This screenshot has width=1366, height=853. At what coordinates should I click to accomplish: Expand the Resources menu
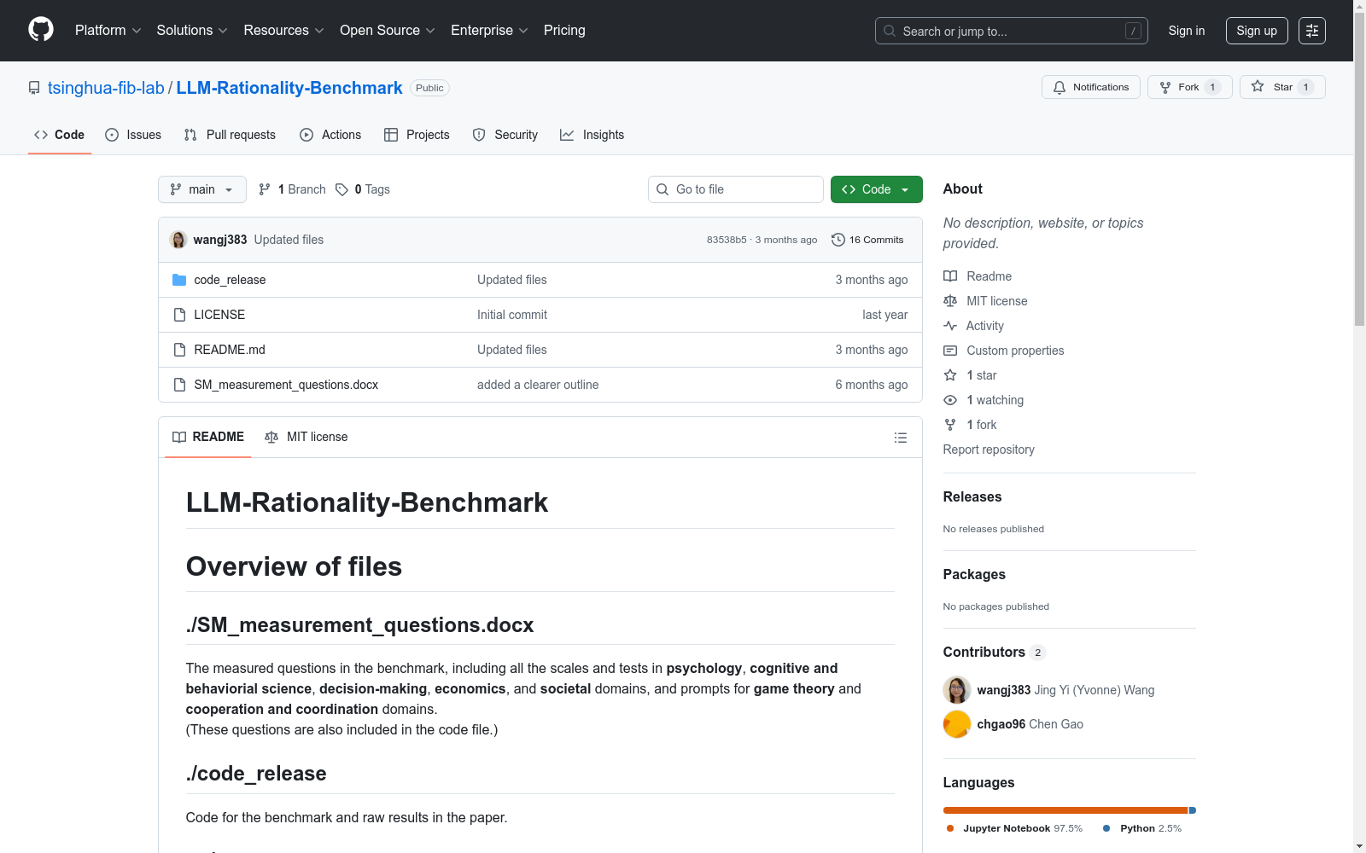(283, 30)
